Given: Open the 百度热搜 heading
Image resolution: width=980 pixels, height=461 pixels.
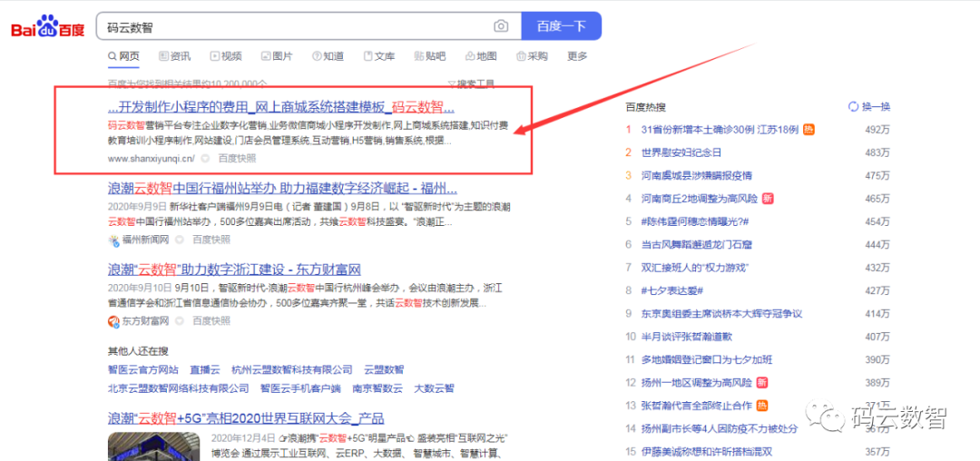Looking at the screenshot, I should pyautogui.click(x=646, y=107).
